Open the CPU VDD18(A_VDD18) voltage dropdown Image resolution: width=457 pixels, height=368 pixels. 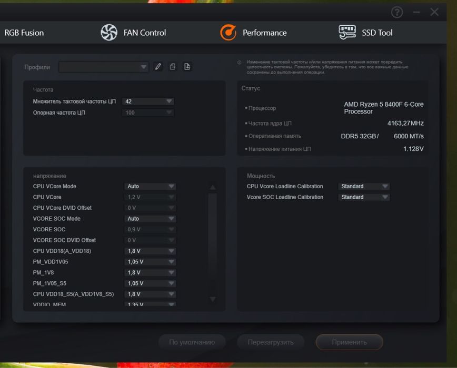pos(150,251)
